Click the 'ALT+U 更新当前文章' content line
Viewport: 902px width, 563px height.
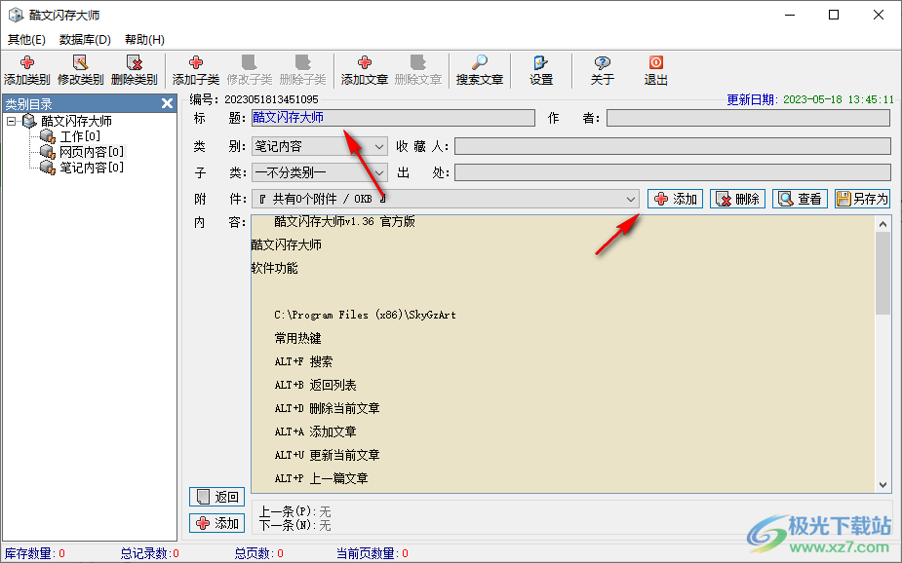[x=328, y=455]
